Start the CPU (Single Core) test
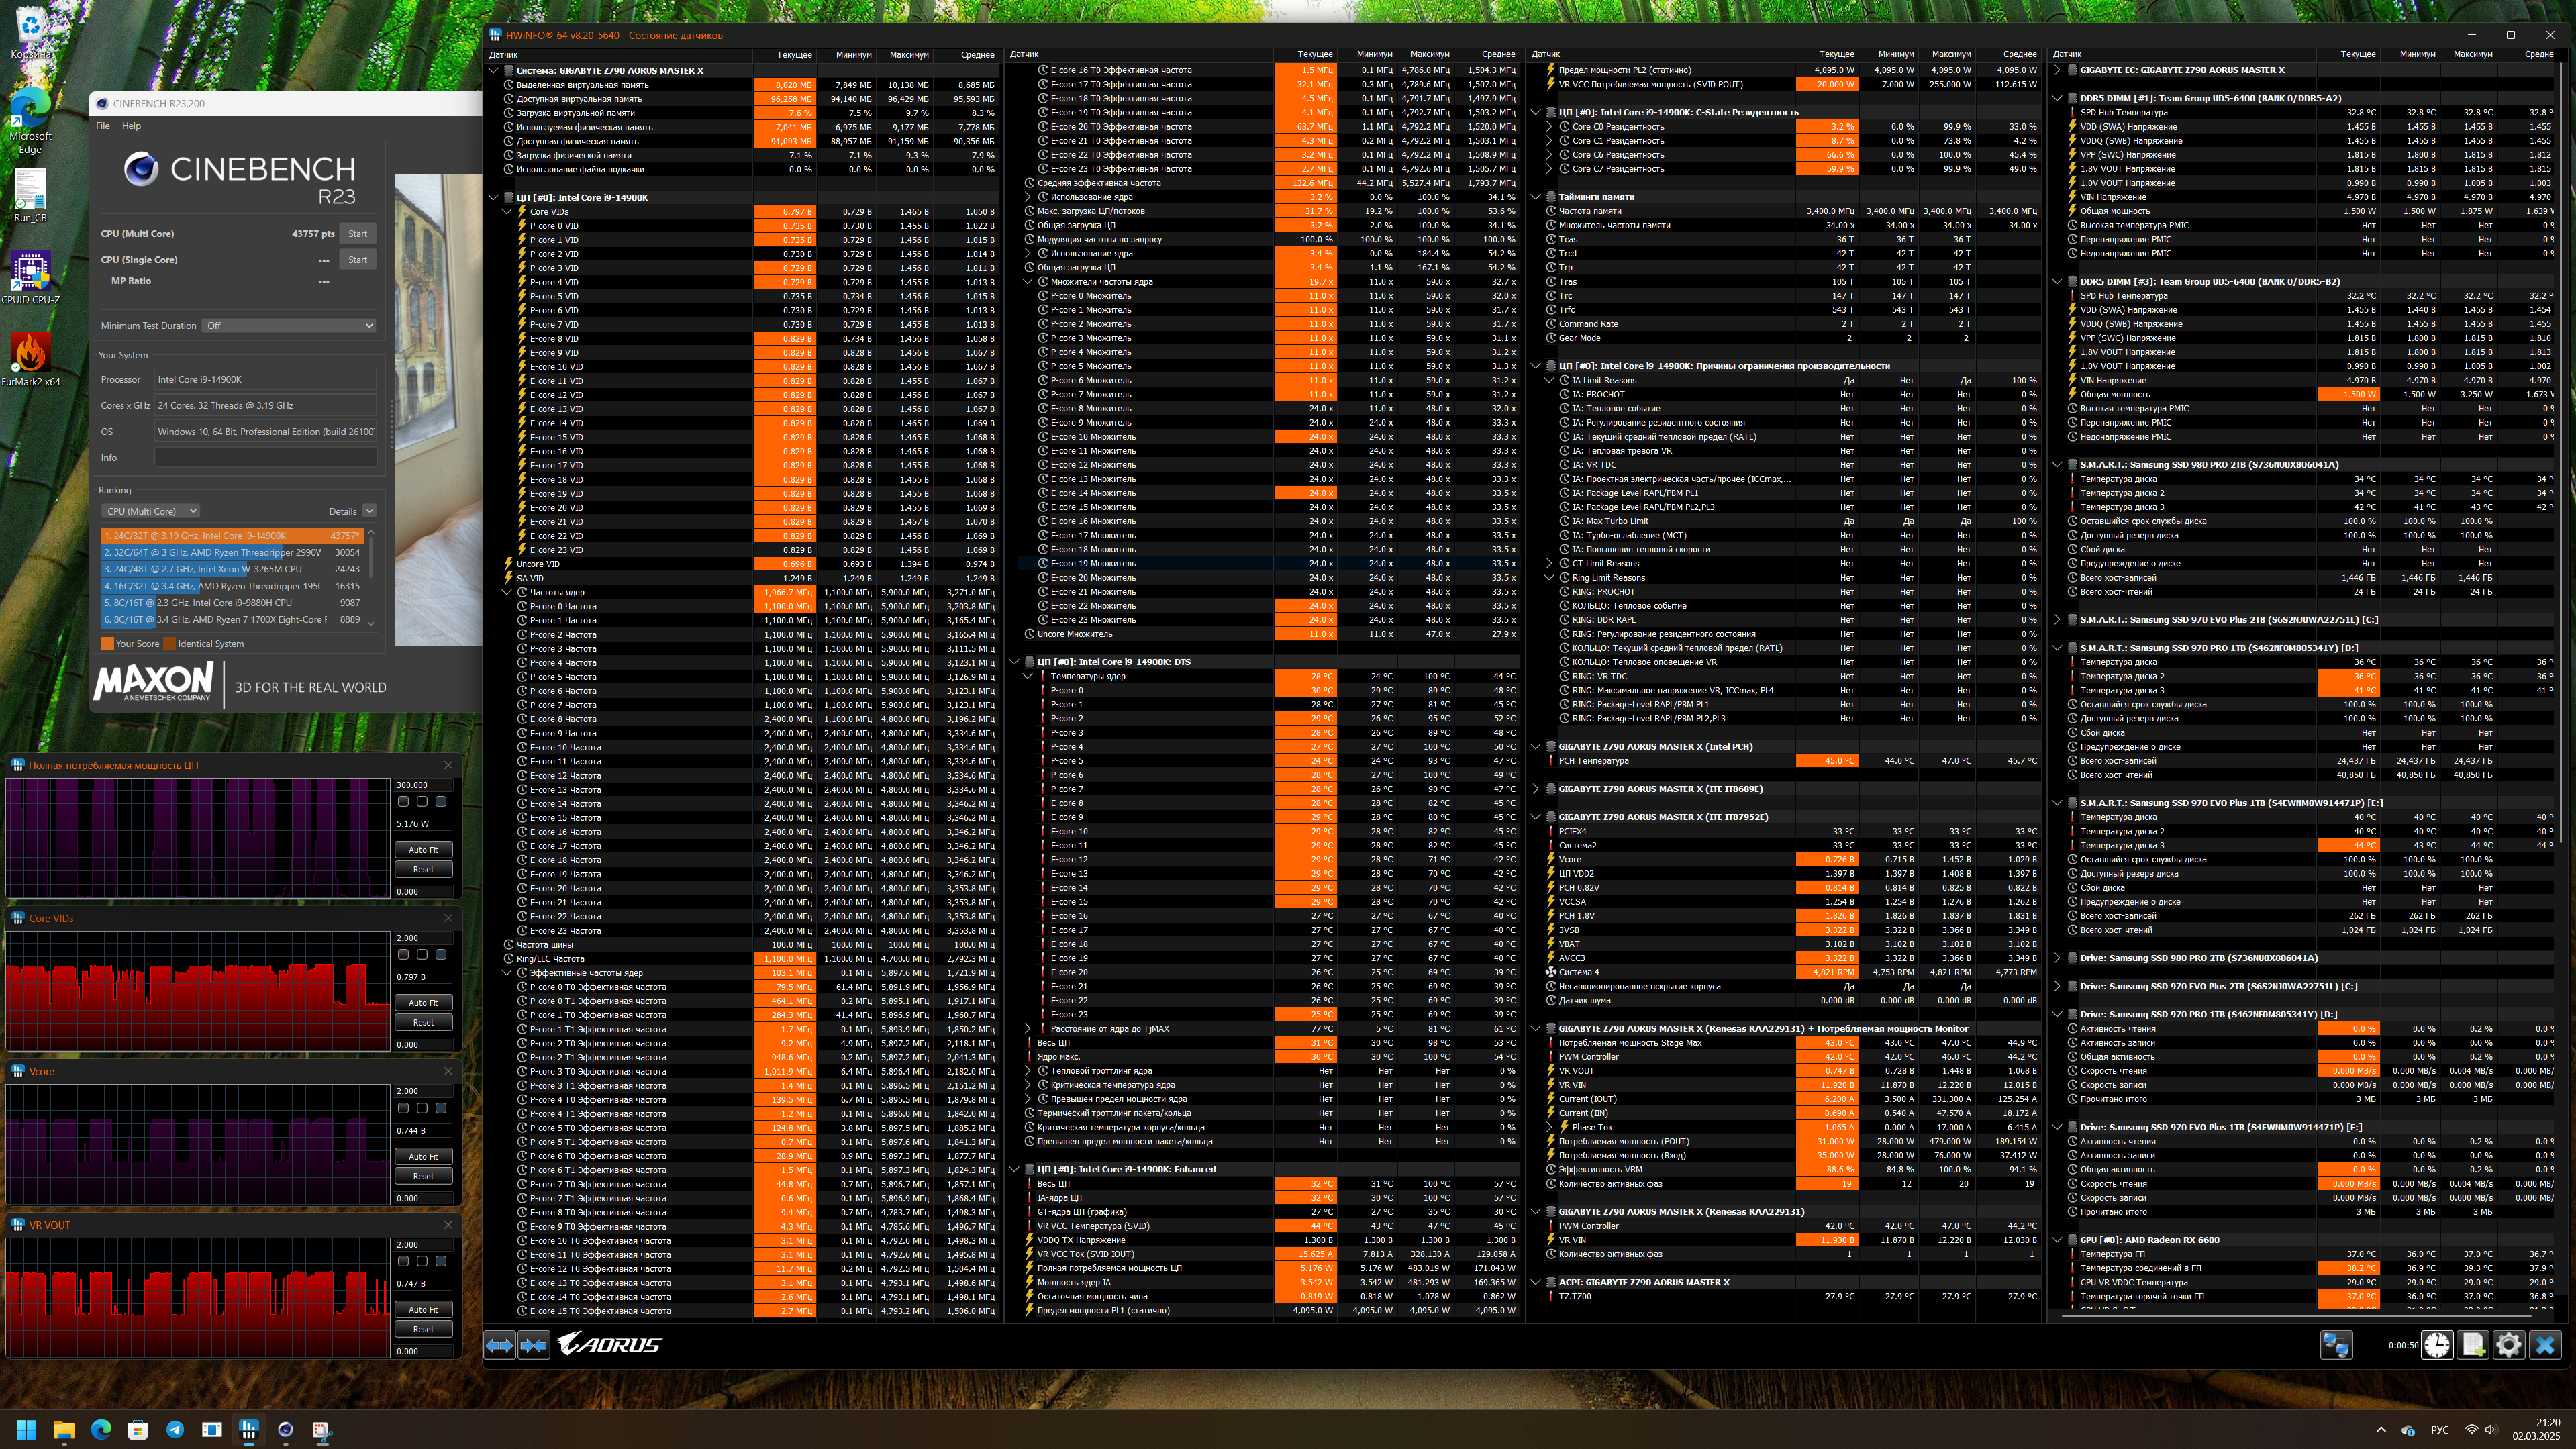This screenshot has width=2576, height=1449. (x=357, y=259)
